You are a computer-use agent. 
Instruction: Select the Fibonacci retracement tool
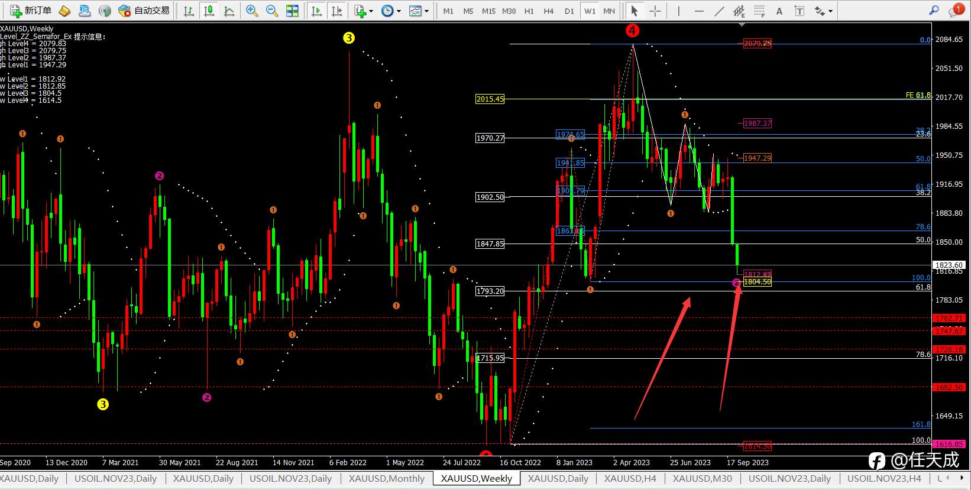(x=759, y=11)
